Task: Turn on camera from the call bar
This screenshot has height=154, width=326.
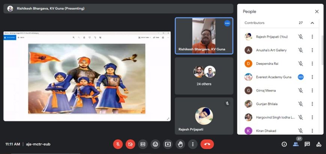Action: 130,144
